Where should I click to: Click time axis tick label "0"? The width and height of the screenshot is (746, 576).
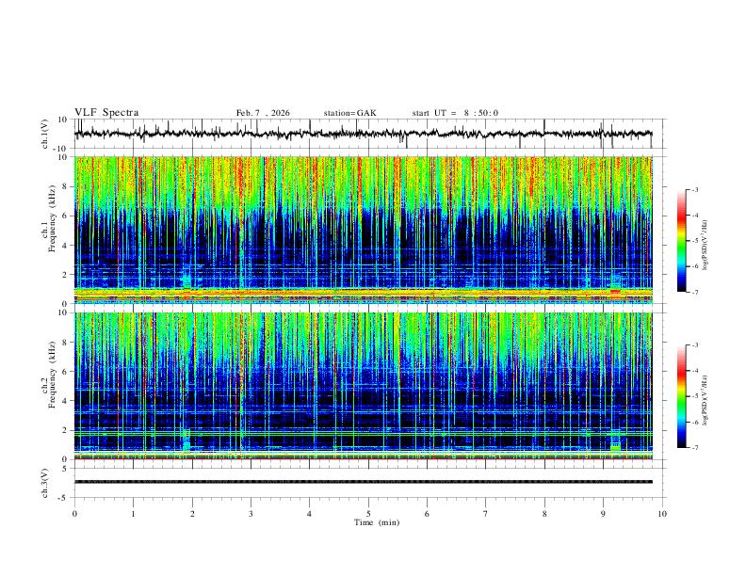pyautogui.click(x=74, y=514)
